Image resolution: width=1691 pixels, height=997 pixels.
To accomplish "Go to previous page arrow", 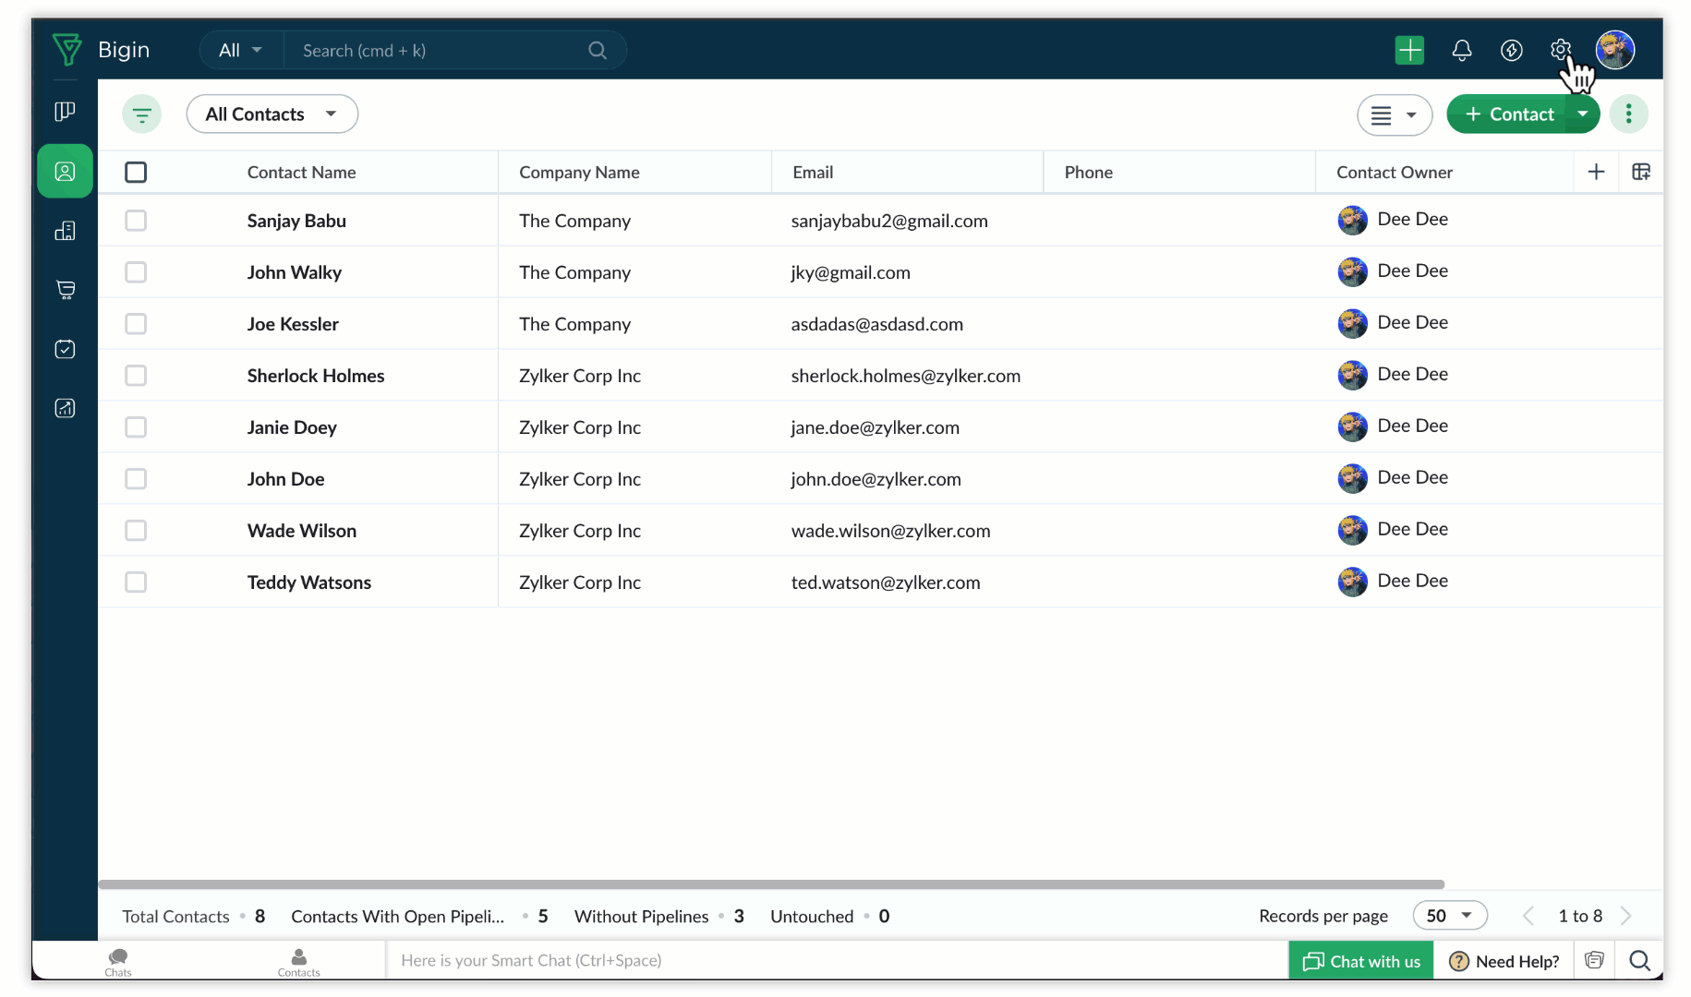I will coord(1528,916).
